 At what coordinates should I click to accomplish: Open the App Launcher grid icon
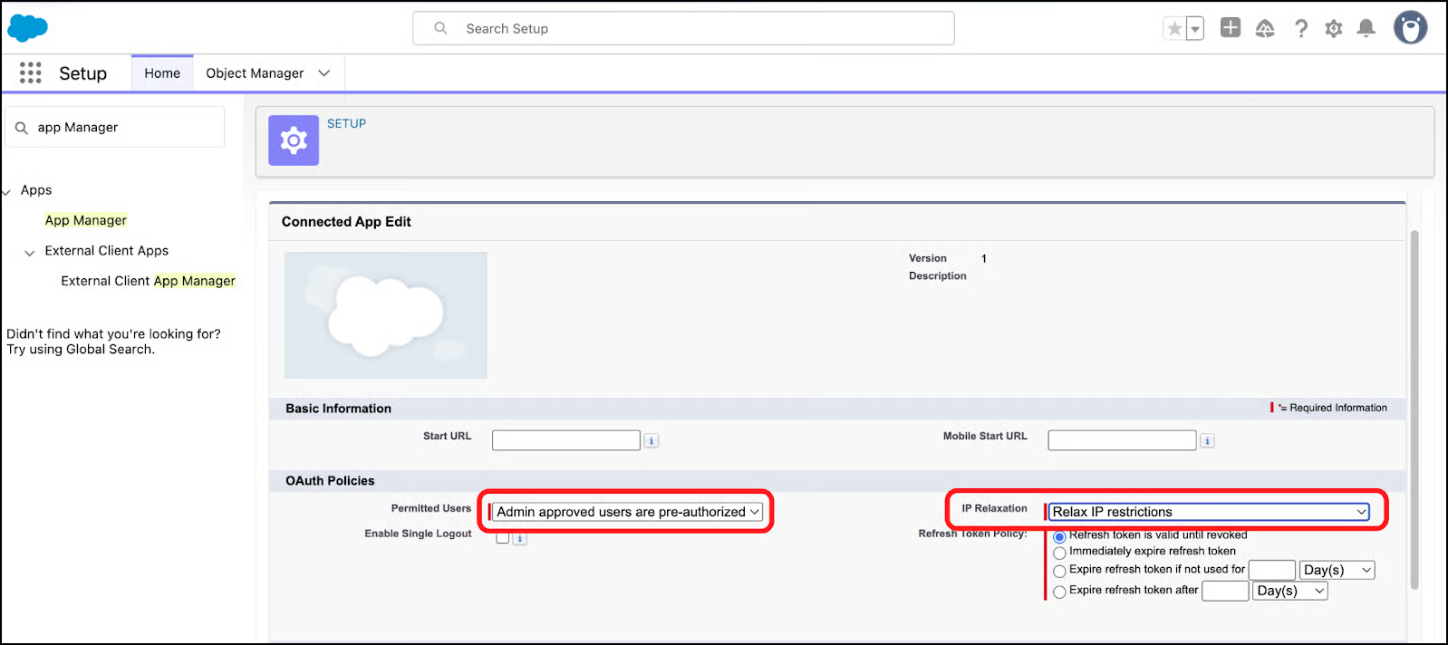[30, 73]
